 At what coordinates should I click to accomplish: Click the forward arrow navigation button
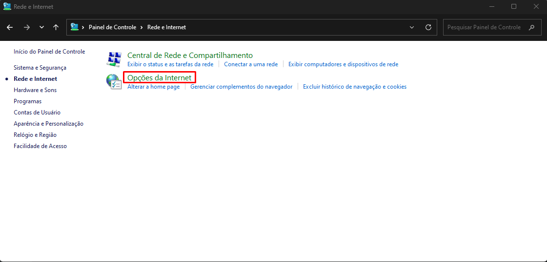click(27, 27)
